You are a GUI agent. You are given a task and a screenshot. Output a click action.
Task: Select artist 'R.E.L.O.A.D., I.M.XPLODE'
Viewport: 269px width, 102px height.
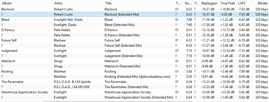[72, 87]
